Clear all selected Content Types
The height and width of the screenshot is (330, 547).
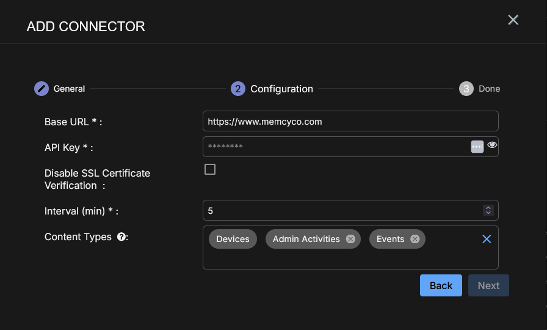tap(487, 239)
